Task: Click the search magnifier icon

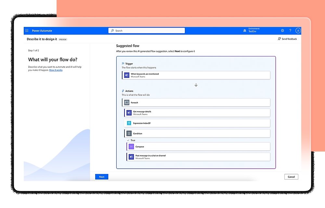Action: [x=112, y=31]
